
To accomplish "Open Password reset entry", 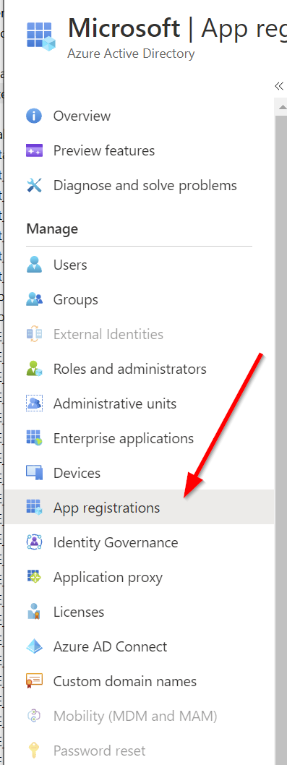I will (x=140, y=751).
